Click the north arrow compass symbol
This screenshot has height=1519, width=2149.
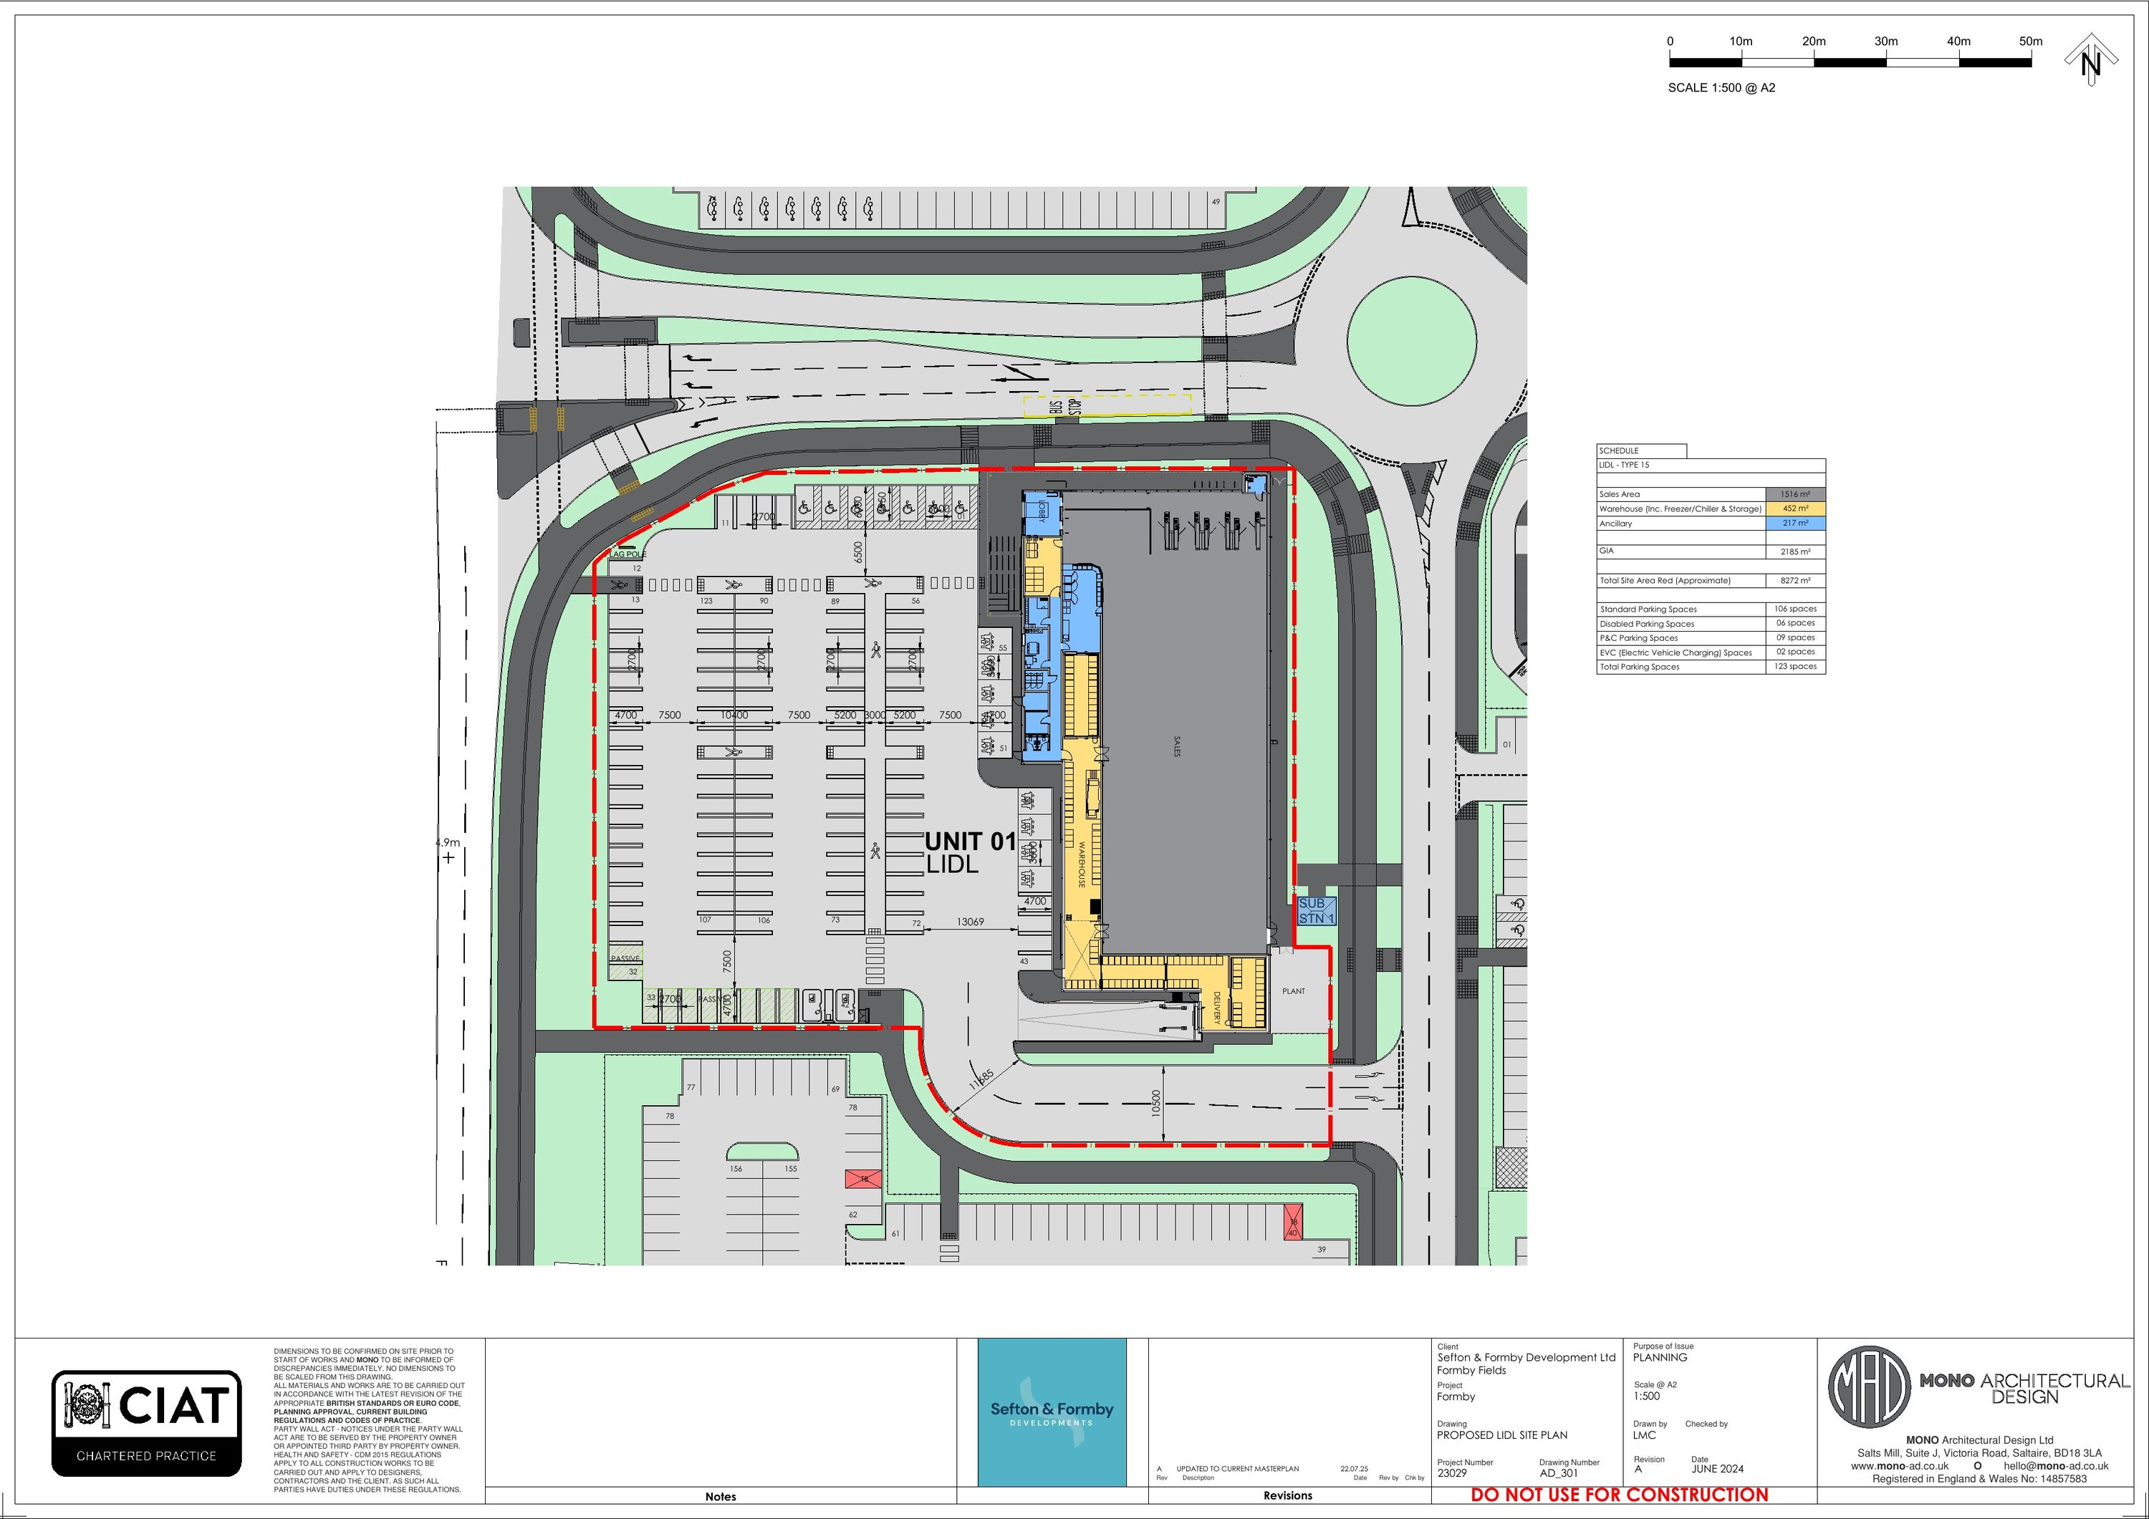pos(2090,62)
